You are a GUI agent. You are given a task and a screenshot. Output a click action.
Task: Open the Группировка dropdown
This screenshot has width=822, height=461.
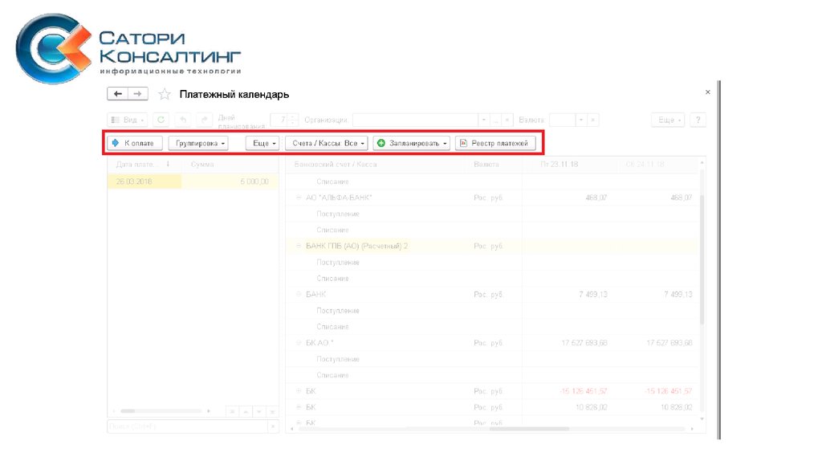coord(198,143)
